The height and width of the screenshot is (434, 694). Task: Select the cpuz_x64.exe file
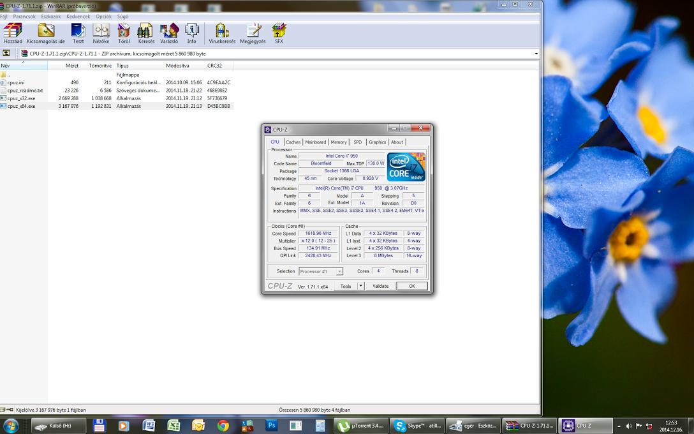click(116, 107)
